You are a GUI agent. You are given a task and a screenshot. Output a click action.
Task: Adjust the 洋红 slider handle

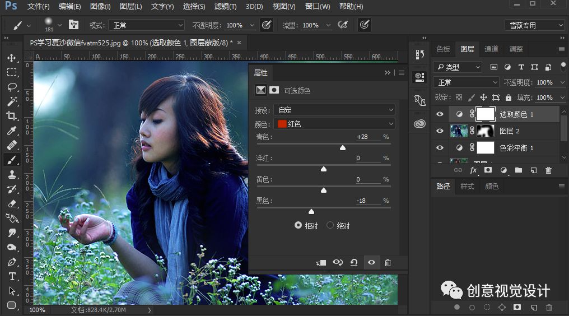324,169
